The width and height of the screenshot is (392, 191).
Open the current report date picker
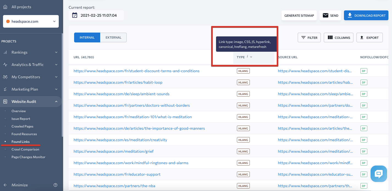tap(96, 15)
